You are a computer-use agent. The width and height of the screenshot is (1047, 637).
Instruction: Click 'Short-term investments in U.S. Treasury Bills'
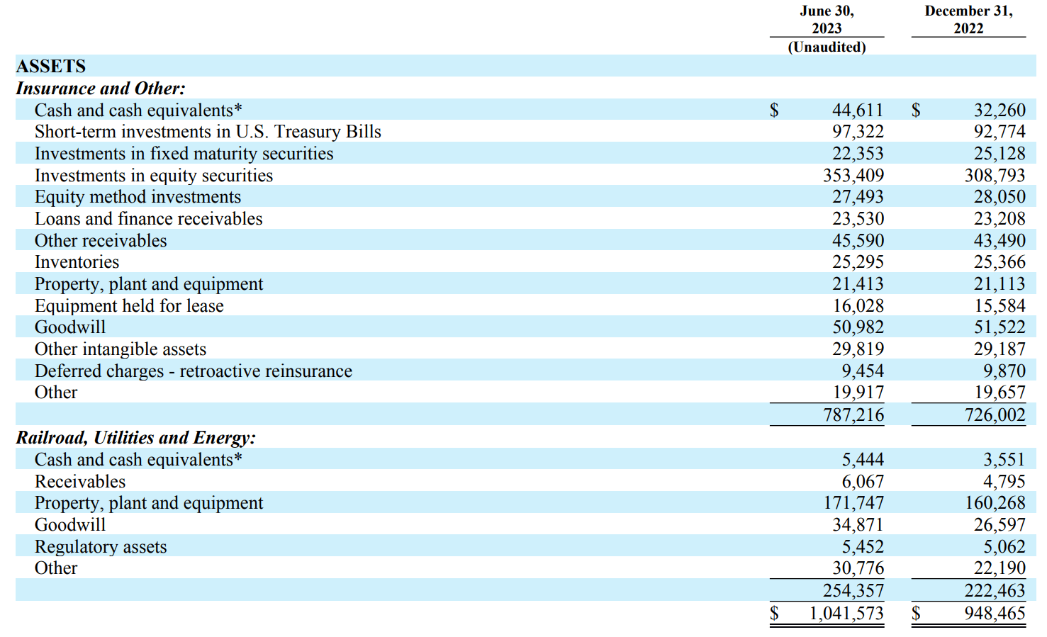click(x=208, y=132)
